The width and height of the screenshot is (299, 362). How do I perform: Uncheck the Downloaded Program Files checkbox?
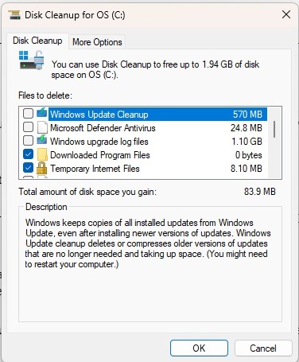point(28,154)
